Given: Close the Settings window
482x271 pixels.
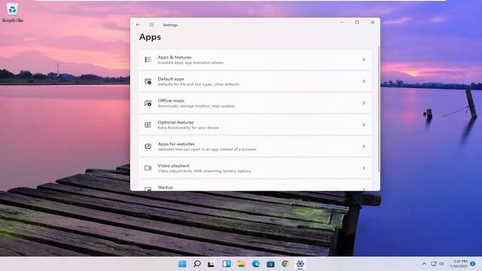Looking at the screenshot, I should [x=372, y=22].
